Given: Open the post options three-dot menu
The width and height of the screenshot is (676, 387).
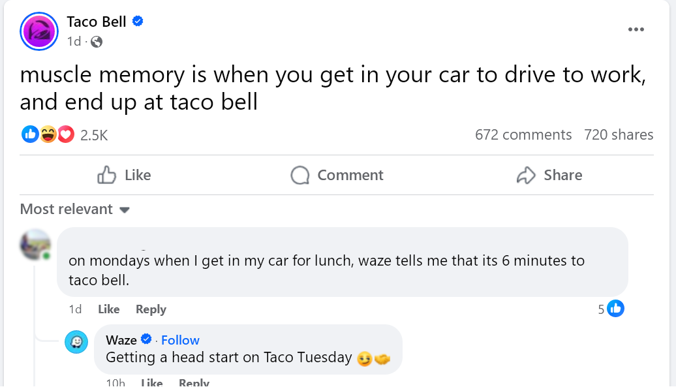Looking at the screenshot, I should (x=636, y=29).
